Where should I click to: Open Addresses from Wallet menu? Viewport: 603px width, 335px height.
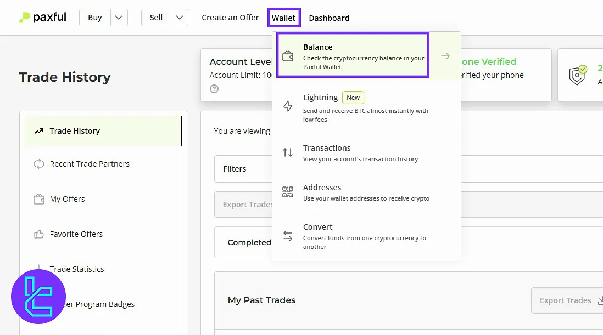[x=366, y=192]
